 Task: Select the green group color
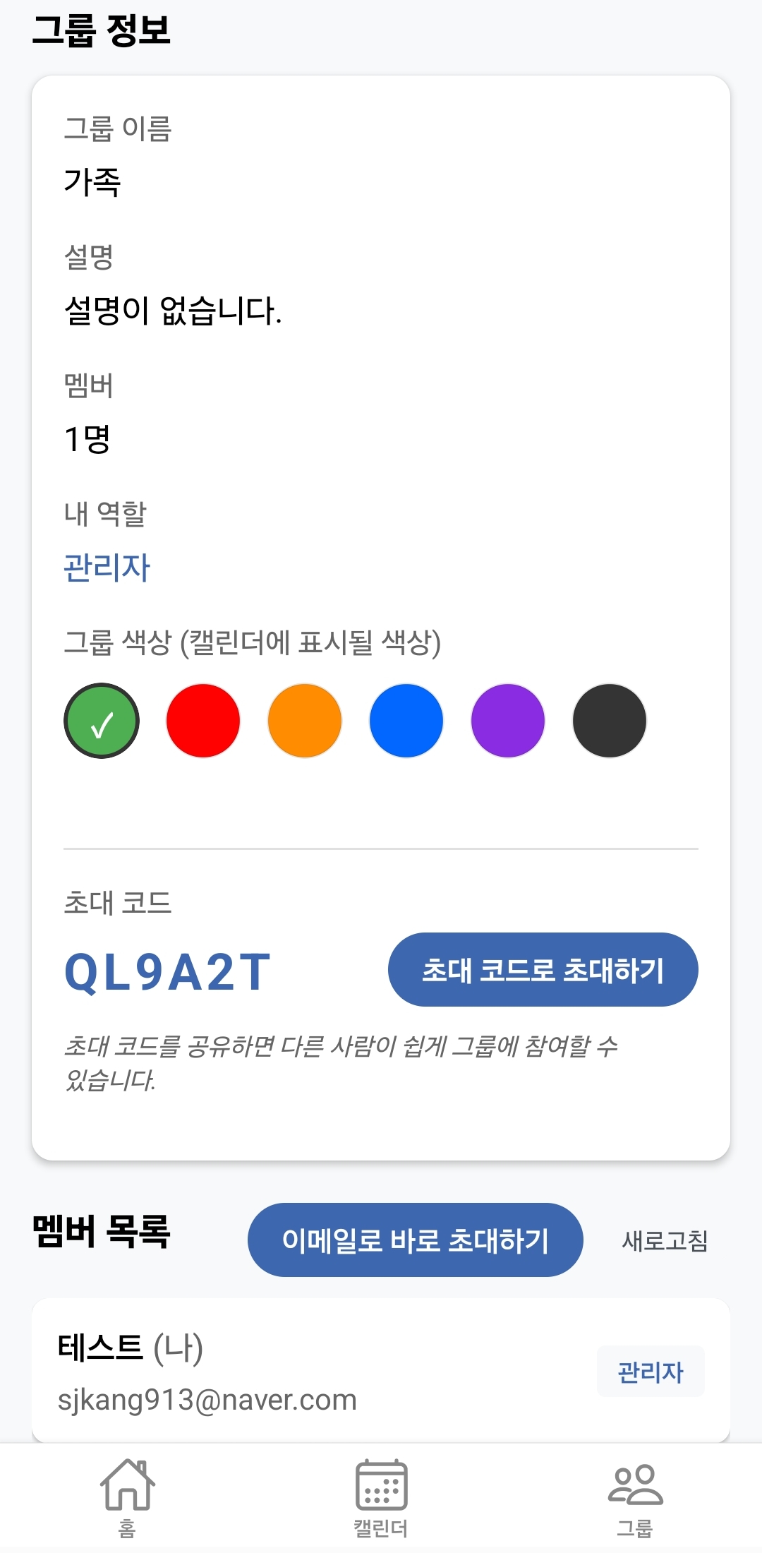coord(102,721)
